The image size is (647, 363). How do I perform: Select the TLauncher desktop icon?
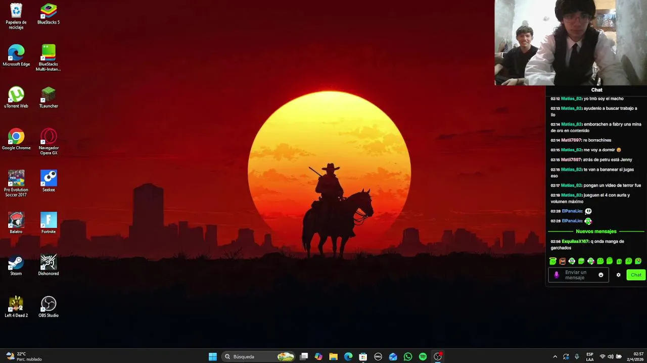[49, 97]
